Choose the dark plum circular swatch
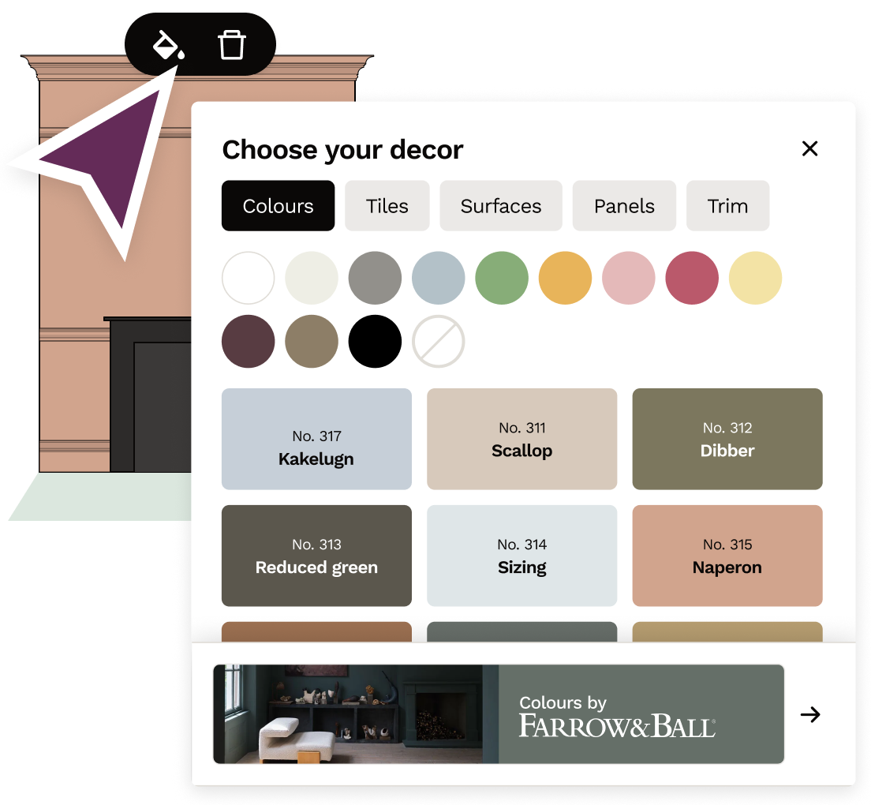Image resolution: width=871 pixels, height=805 pixels. pyautogui.click(x=248, y=341)
